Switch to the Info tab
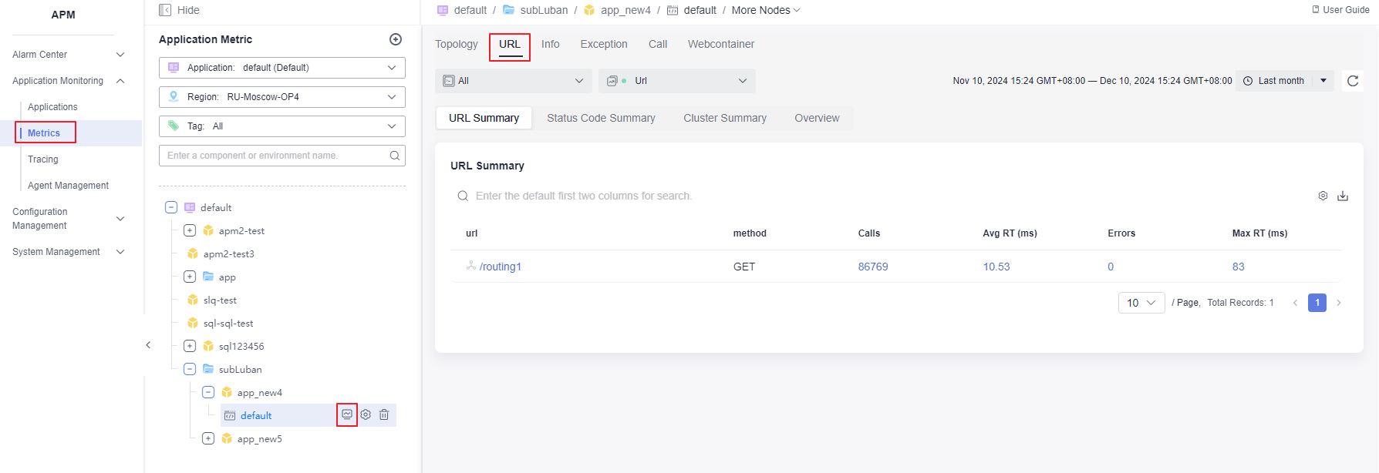The image size is (1379, 473). click(x=551, y=44)
